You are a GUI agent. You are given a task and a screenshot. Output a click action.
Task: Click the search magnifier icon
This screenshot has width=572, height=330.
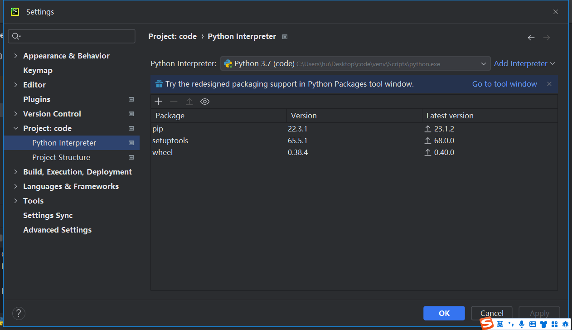[x=17, y=36]
